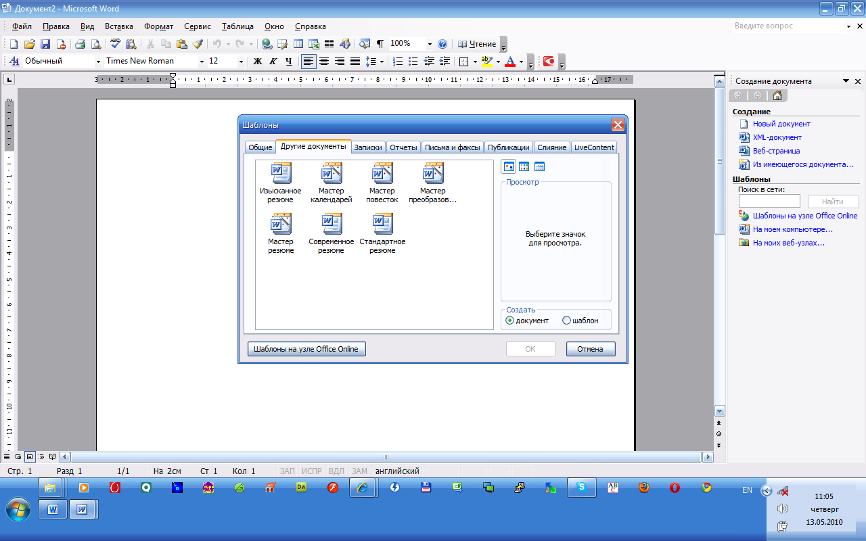Open the Создание документа pane menu arrow
The width and height of the screenshot is (866, 541).
pyautogui.click(x=846, y=81)
